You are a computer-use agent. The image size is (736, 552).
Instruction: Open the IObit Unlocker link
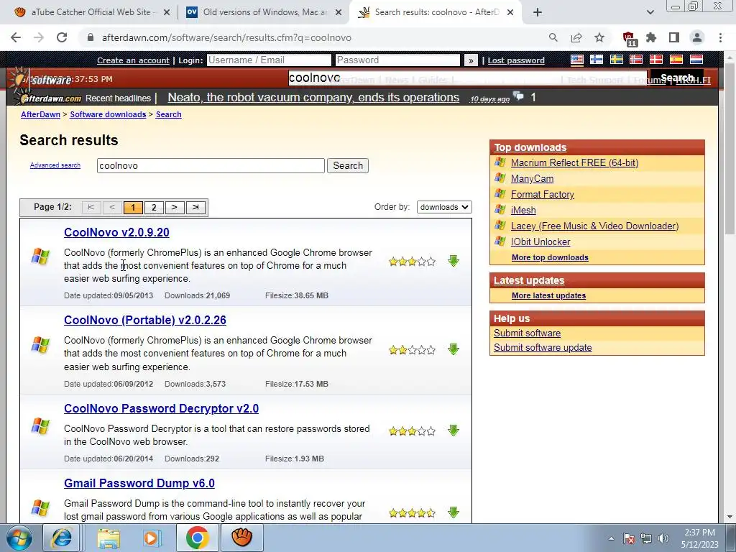pyautogui.click(x=540, y=241)
